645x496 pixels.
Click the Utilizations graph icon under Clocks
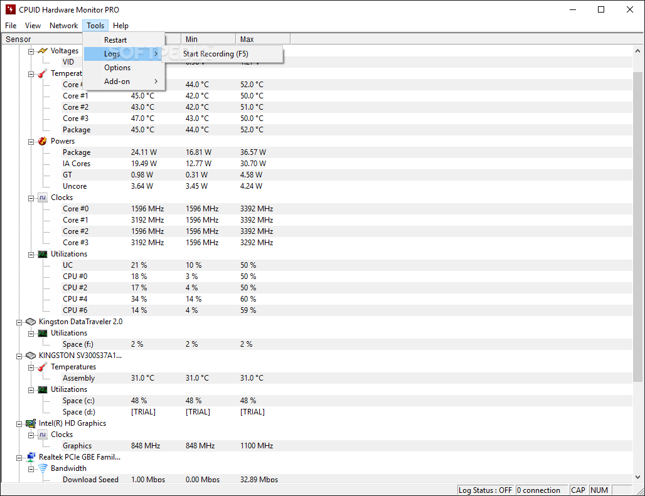click(x=42, y=254)
